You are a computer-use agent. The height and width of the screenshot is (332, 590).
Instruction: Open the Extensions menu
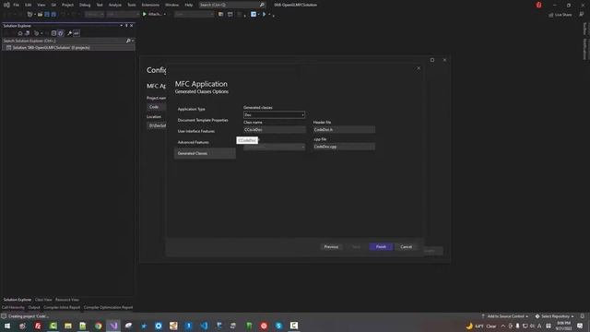point(150,5)
